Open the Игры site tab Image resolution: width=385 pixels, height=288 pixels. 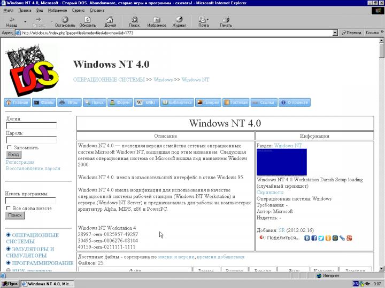70,102
